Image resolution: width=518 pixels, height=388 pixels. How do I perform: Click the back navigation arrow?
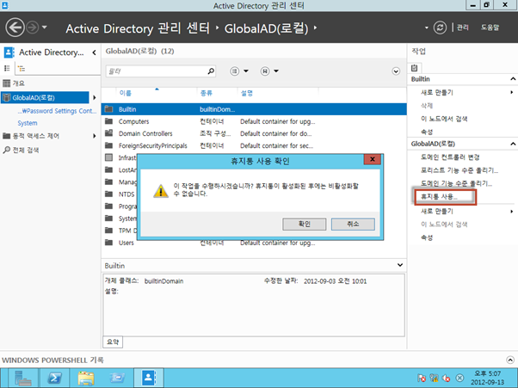(x=15, y=28)
